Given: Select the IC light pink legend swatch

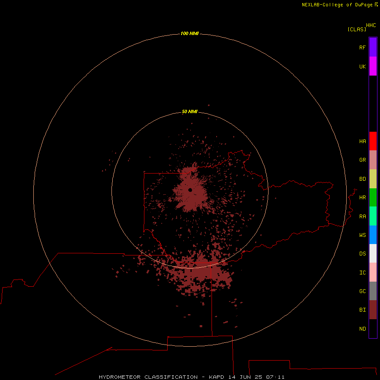Looking at the screenshot, I should [x=373, y=272].
